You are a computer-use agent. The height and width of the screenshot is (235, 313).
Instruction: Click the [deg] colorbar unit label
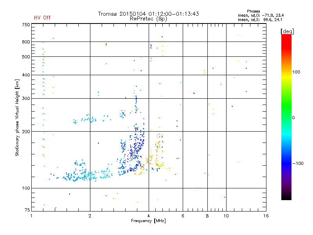tap(287, 31)
